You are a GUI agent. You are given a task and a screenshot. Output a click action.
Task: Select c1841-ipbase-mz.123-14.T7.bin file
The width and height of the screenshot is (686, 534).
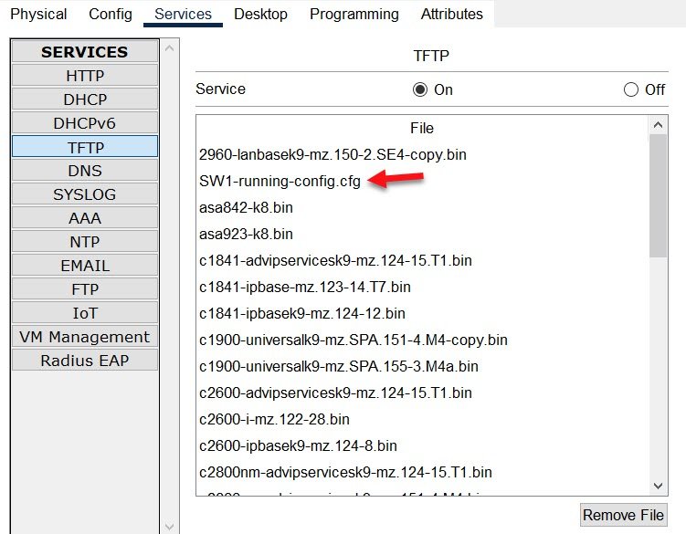305,287
